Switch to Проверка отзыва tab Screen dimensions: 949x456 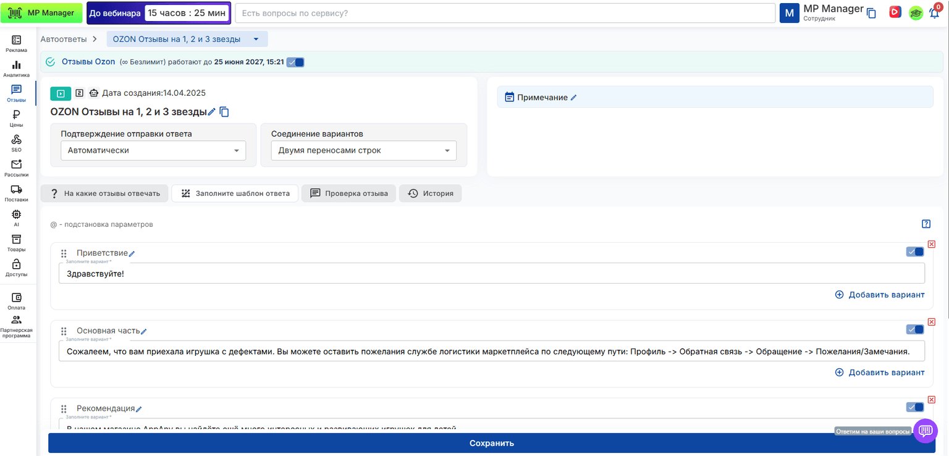[349, 193]
